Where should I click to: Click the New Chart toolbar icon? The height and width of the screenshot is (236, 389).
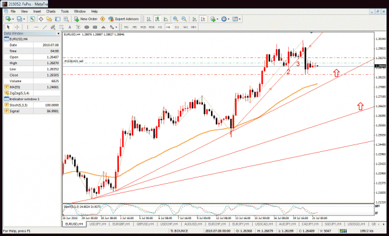(x=8, y=19)
